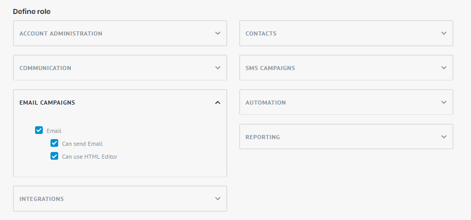471x220 pixels.
Task: Click the Automation panel title
Action: (265, 103)
